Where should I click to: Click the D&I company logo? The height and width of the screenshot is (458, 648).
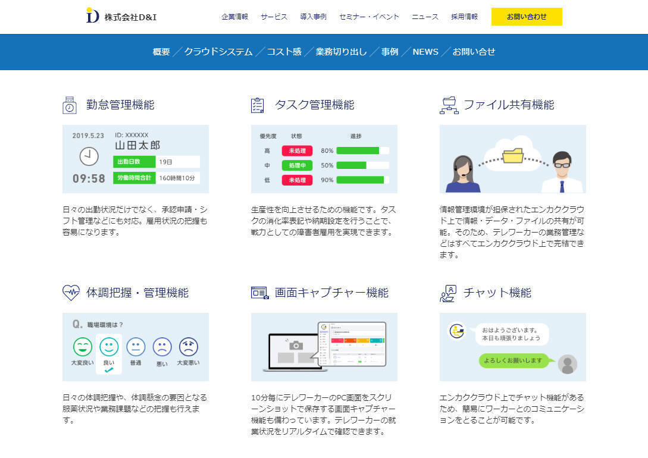point(121,17)
